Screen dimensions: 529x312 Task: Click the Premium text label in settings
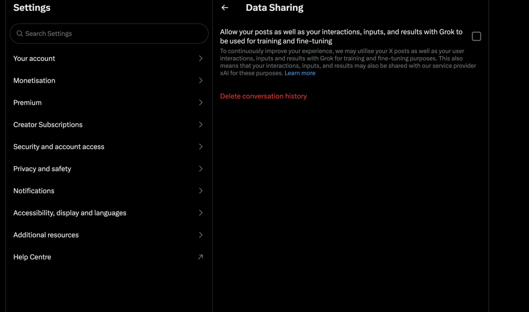(27, 103)
